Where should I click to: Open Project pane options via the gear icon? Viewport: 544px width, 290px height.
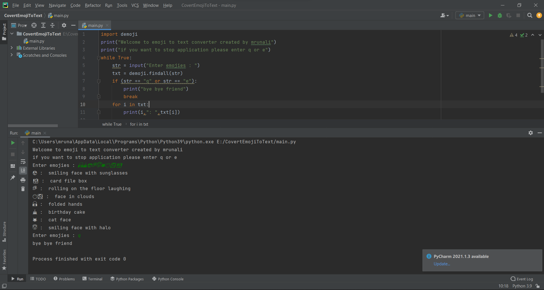(64, 25)
